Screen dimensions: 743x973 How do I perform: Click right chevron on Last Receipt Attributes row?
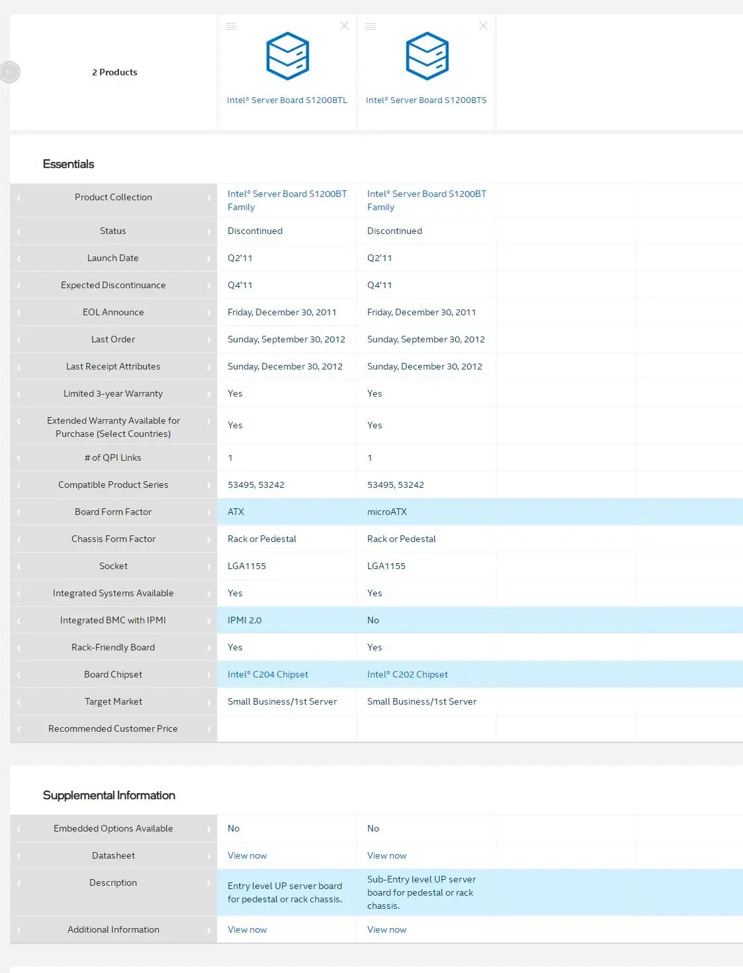pyautogui.click(x=208, y=367)
